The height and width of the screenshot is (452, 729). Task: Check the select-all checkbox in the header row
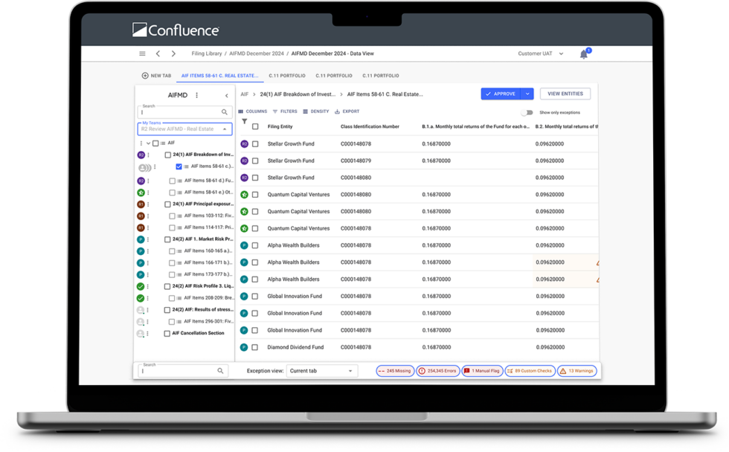tap(254, 126)
